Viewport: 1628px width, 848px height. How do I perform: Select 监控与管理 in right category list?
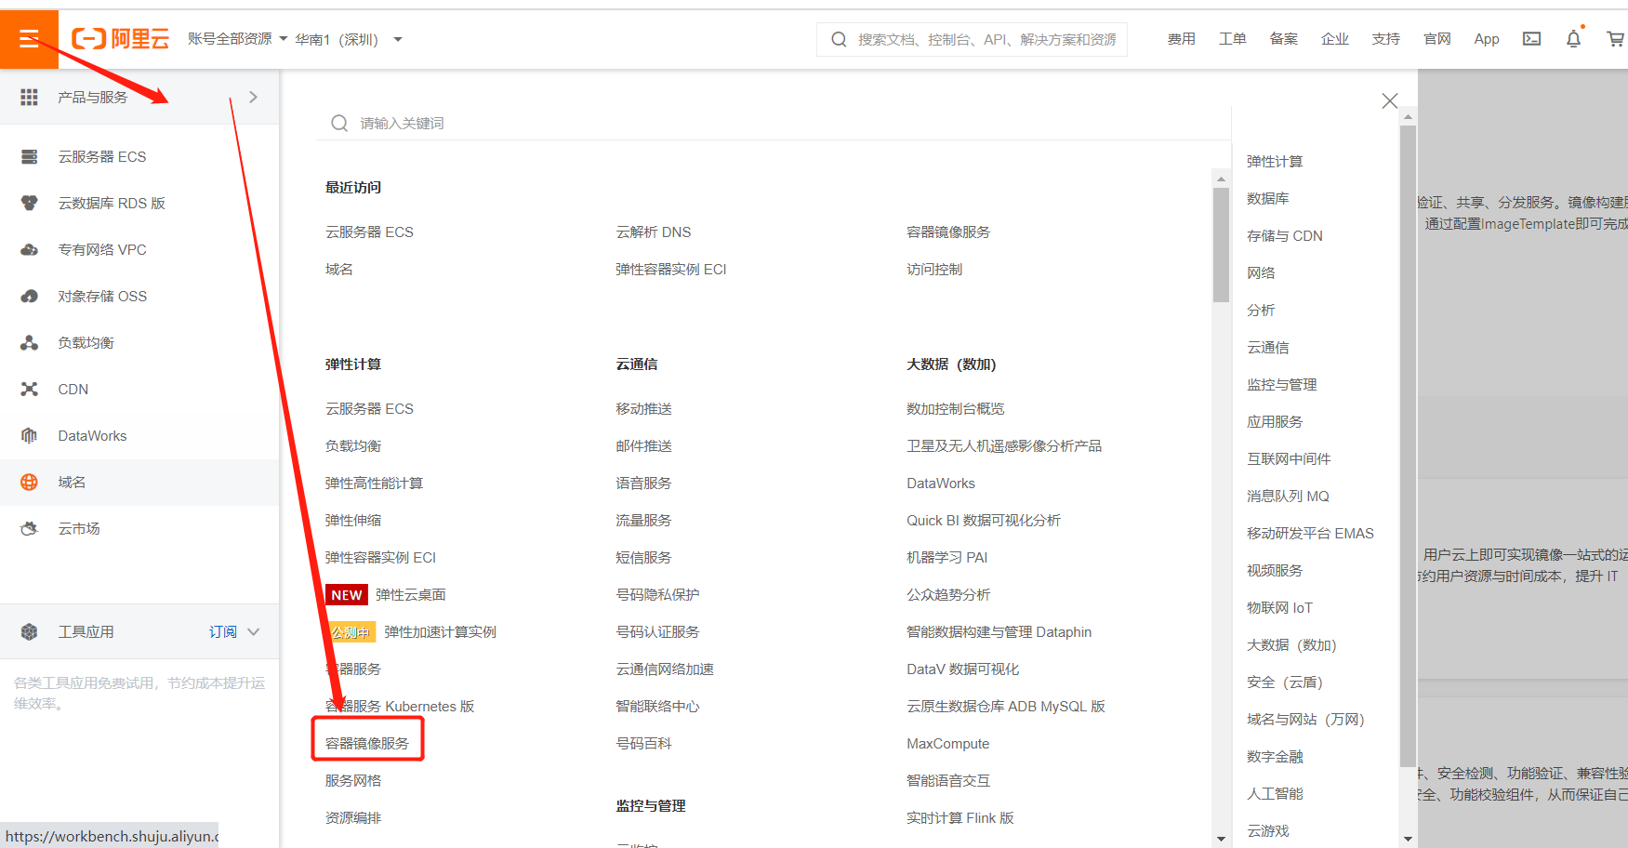1282,385
